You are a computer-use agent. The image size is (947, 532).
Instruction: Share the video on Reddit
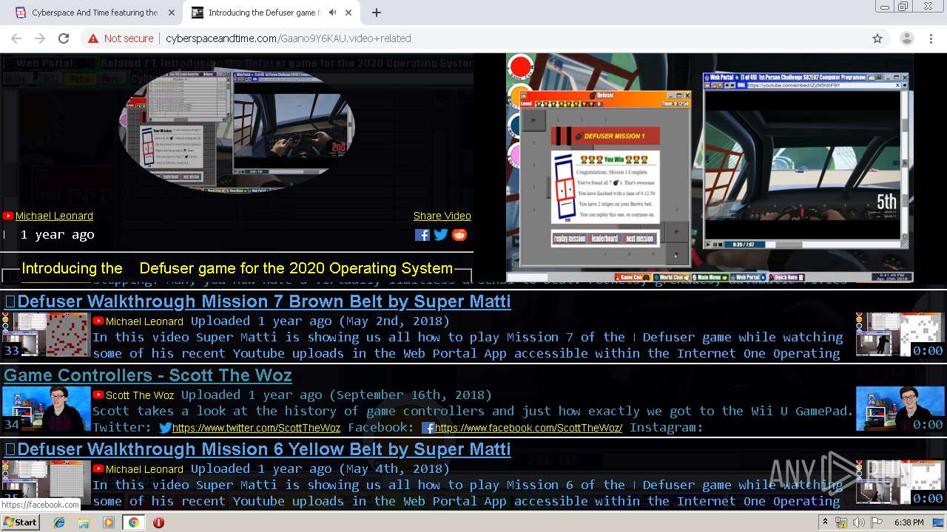point(459,235)
